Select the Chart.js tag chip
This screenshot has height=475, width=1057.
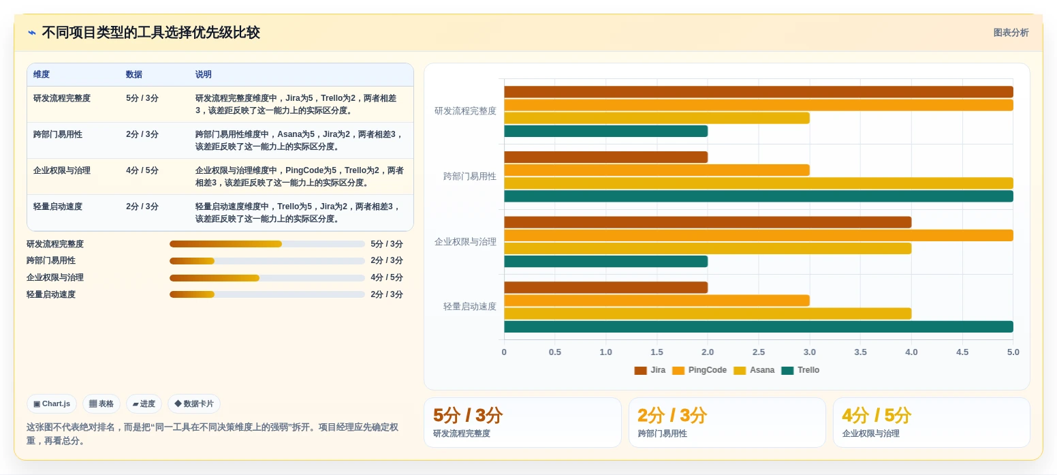[x=52, y=403]
